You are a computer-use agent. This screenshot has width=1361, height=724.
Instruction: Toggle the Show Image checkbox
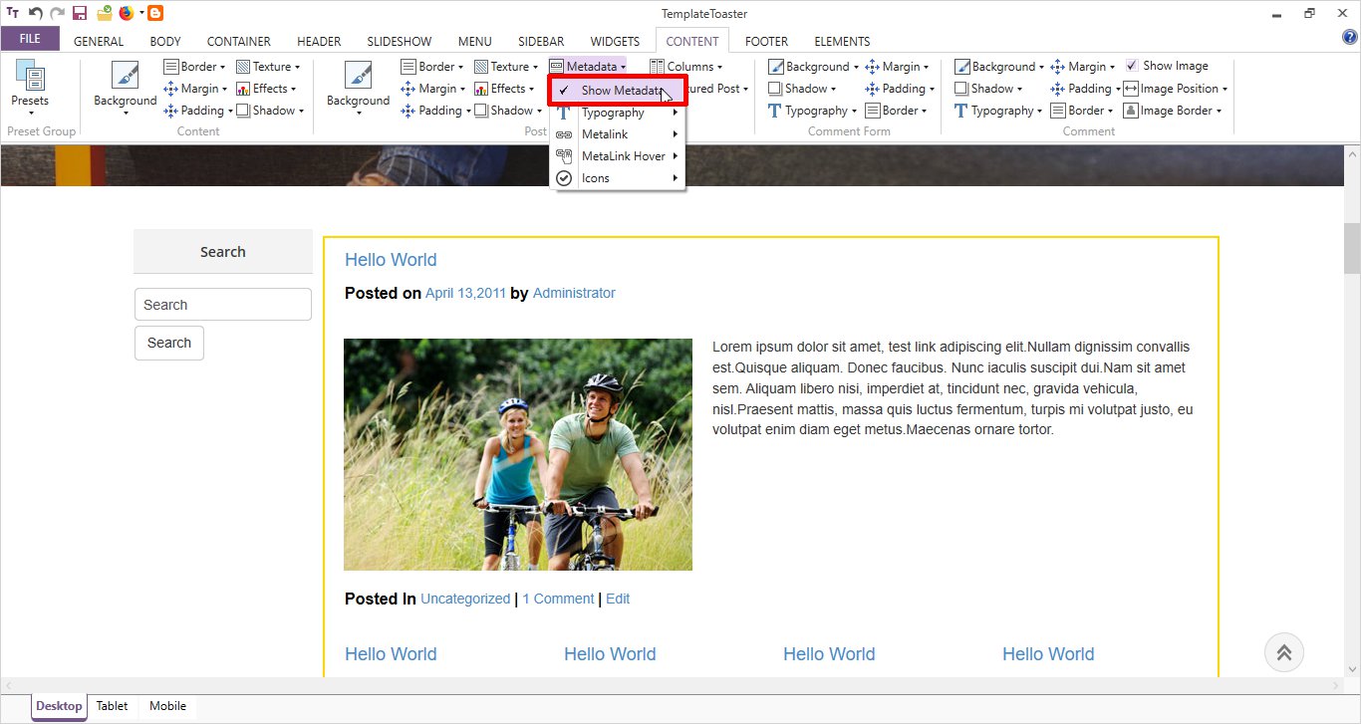[x=1131, y=66]
